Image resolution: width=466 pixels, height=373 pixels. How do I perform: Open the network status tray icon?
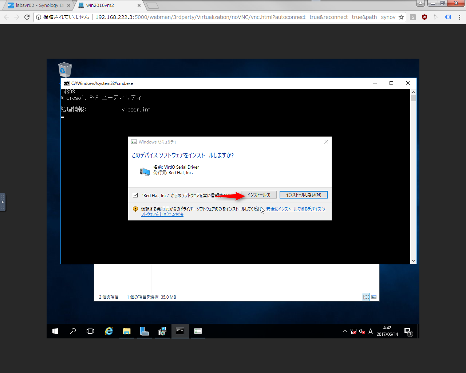tap(354, 331)
